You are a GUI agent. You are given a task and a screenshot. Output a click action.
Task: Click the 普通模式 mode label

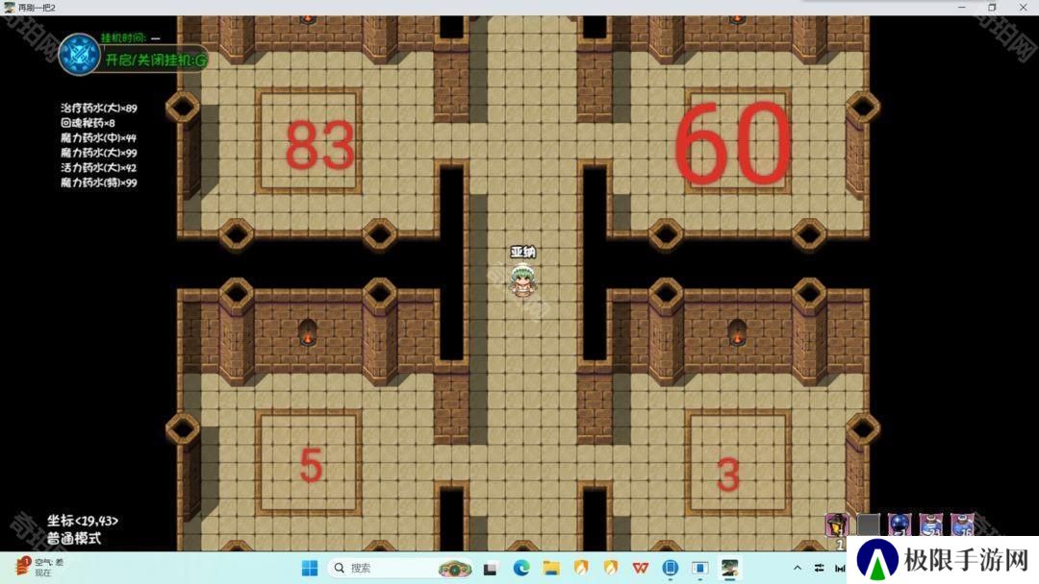tap(73, 538)
